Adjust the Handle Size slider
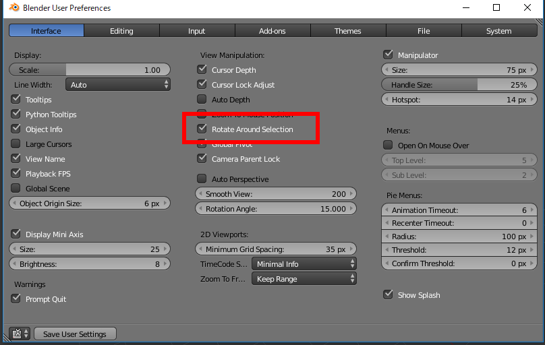The width and height of the screenshot is (545, 345). tap(459, 85)
